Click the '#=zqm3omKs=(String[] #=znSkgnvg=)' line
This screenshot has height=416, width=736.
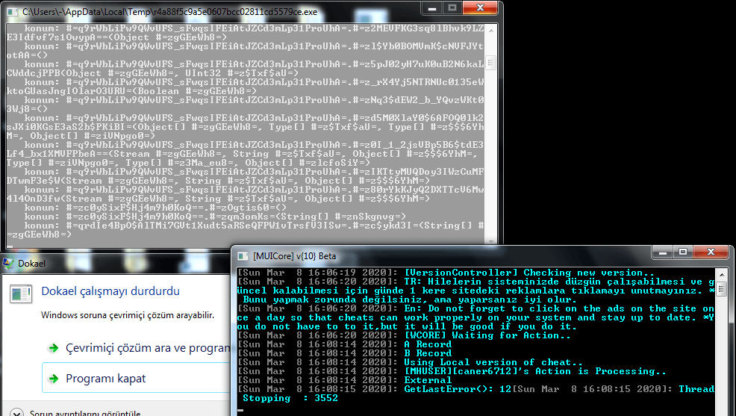tap(215, 217)
